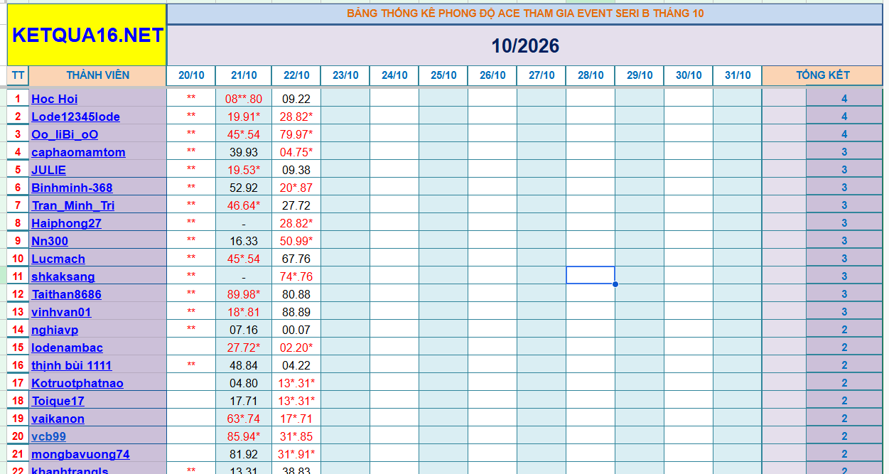This screenshot has width=889, height=474.
Task: Click the lodenambac member link
Action: click(67, 348)
